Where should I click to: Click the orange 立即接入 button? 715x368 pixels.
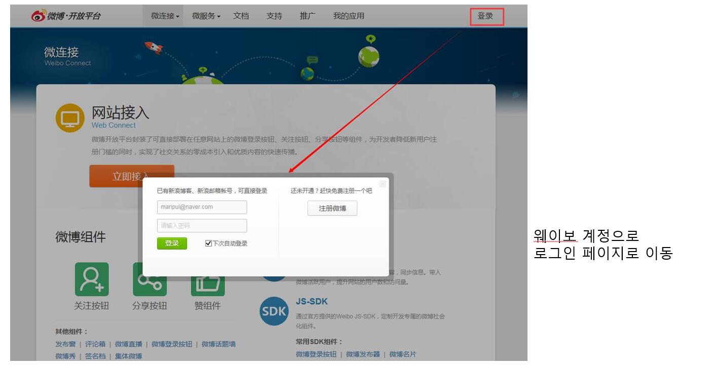click(x=132, y=176)
